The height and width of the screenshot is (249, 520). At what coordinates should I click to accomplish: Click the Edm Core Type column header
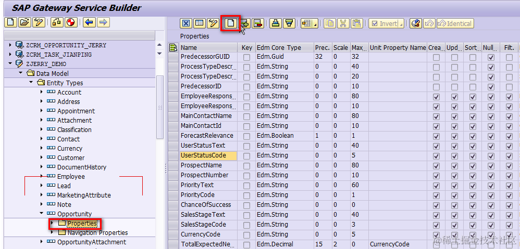coord(284,48)
